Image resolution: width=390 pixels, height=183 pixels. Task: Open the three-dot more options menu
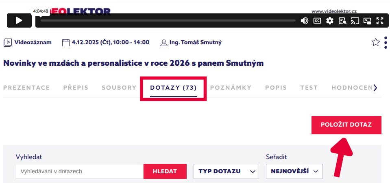[386, 42]
